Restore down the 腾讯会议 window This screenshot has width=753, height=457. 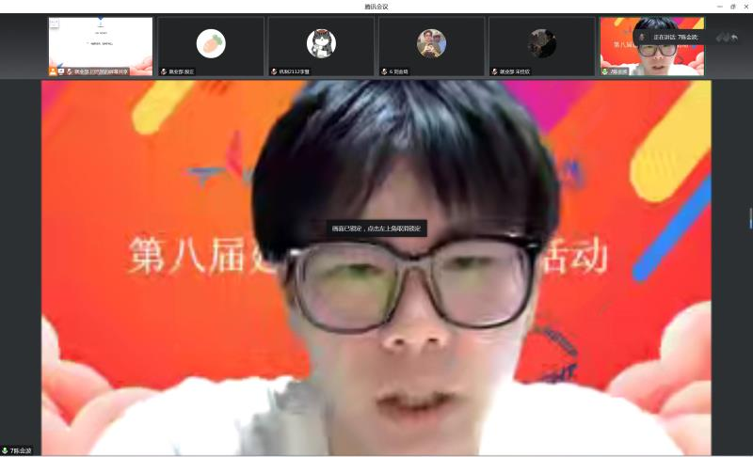(x=733, y=6)
